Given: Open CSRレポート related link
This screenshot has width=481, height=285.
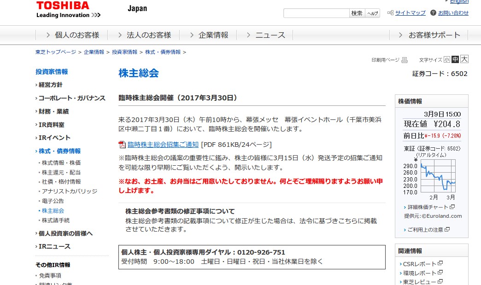Looking at the screenshot, I should pos(420,264).
